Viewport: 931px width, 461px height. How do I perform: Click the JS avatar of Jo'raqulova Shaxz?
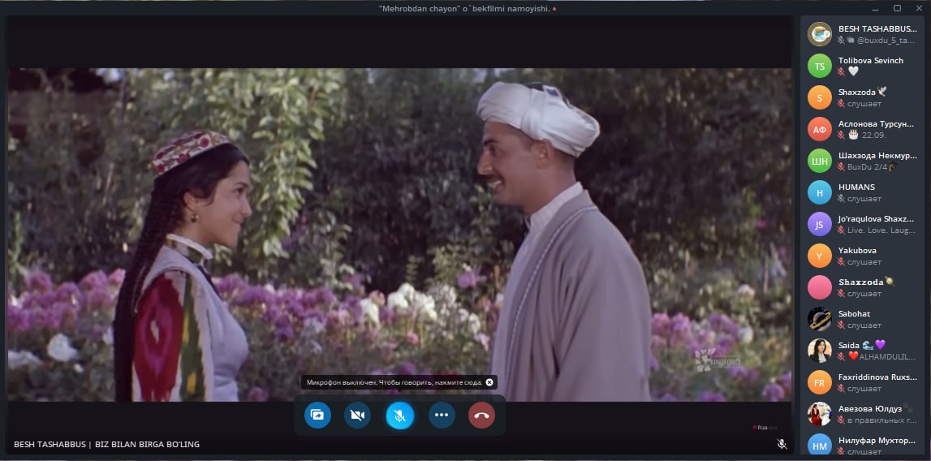coord(819,224)
